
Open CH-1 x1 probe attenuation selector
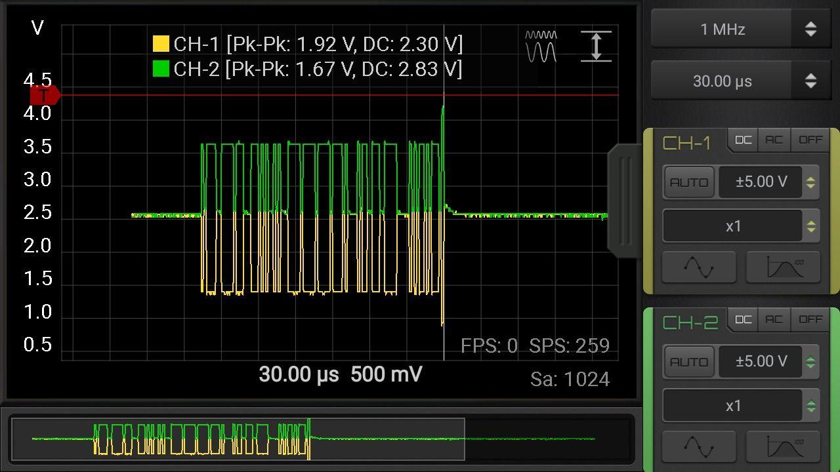click(733, 227)
